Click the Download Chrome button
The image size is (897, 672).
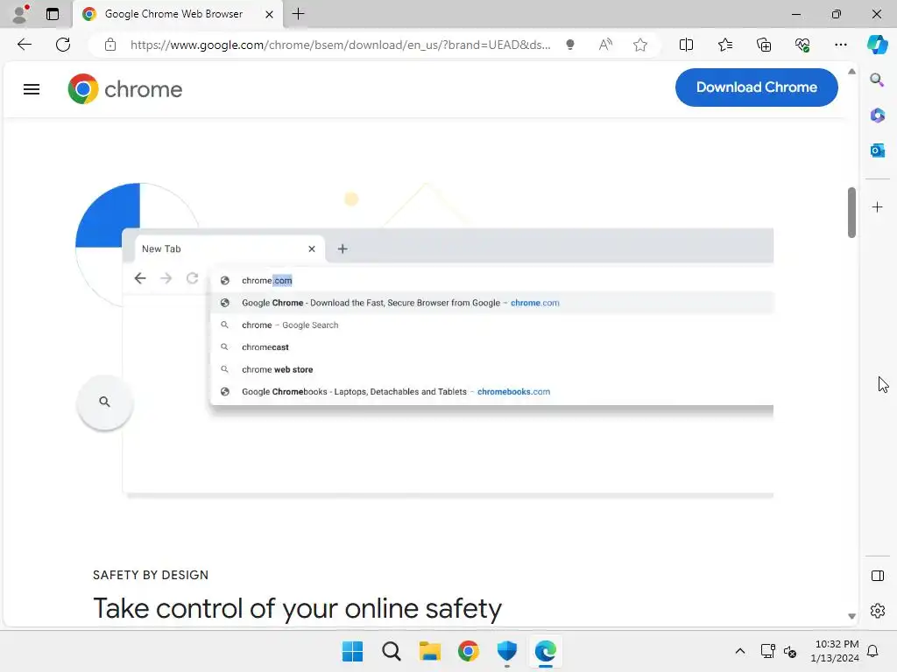coord(756,87)
